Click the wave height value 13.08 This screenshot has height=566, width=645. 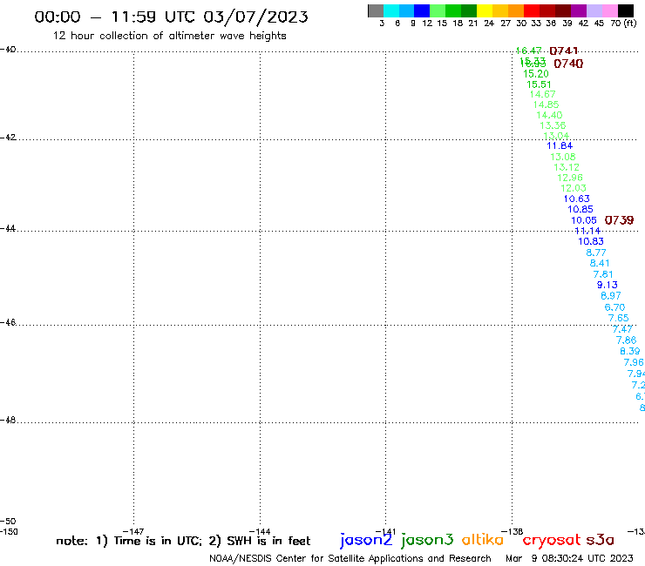(563, 157)
